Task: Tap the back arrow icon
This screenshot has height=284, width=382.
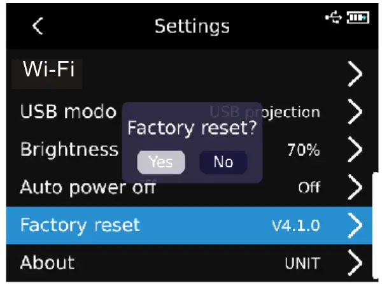Action: (38, 26)
